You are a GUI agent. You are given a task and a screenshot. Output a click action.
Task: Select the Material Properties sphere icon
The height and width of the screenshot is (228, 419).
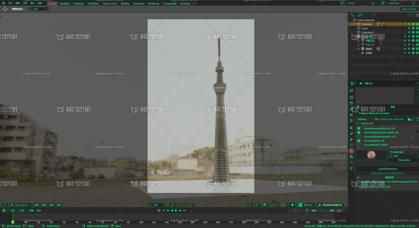click(352, 151)
